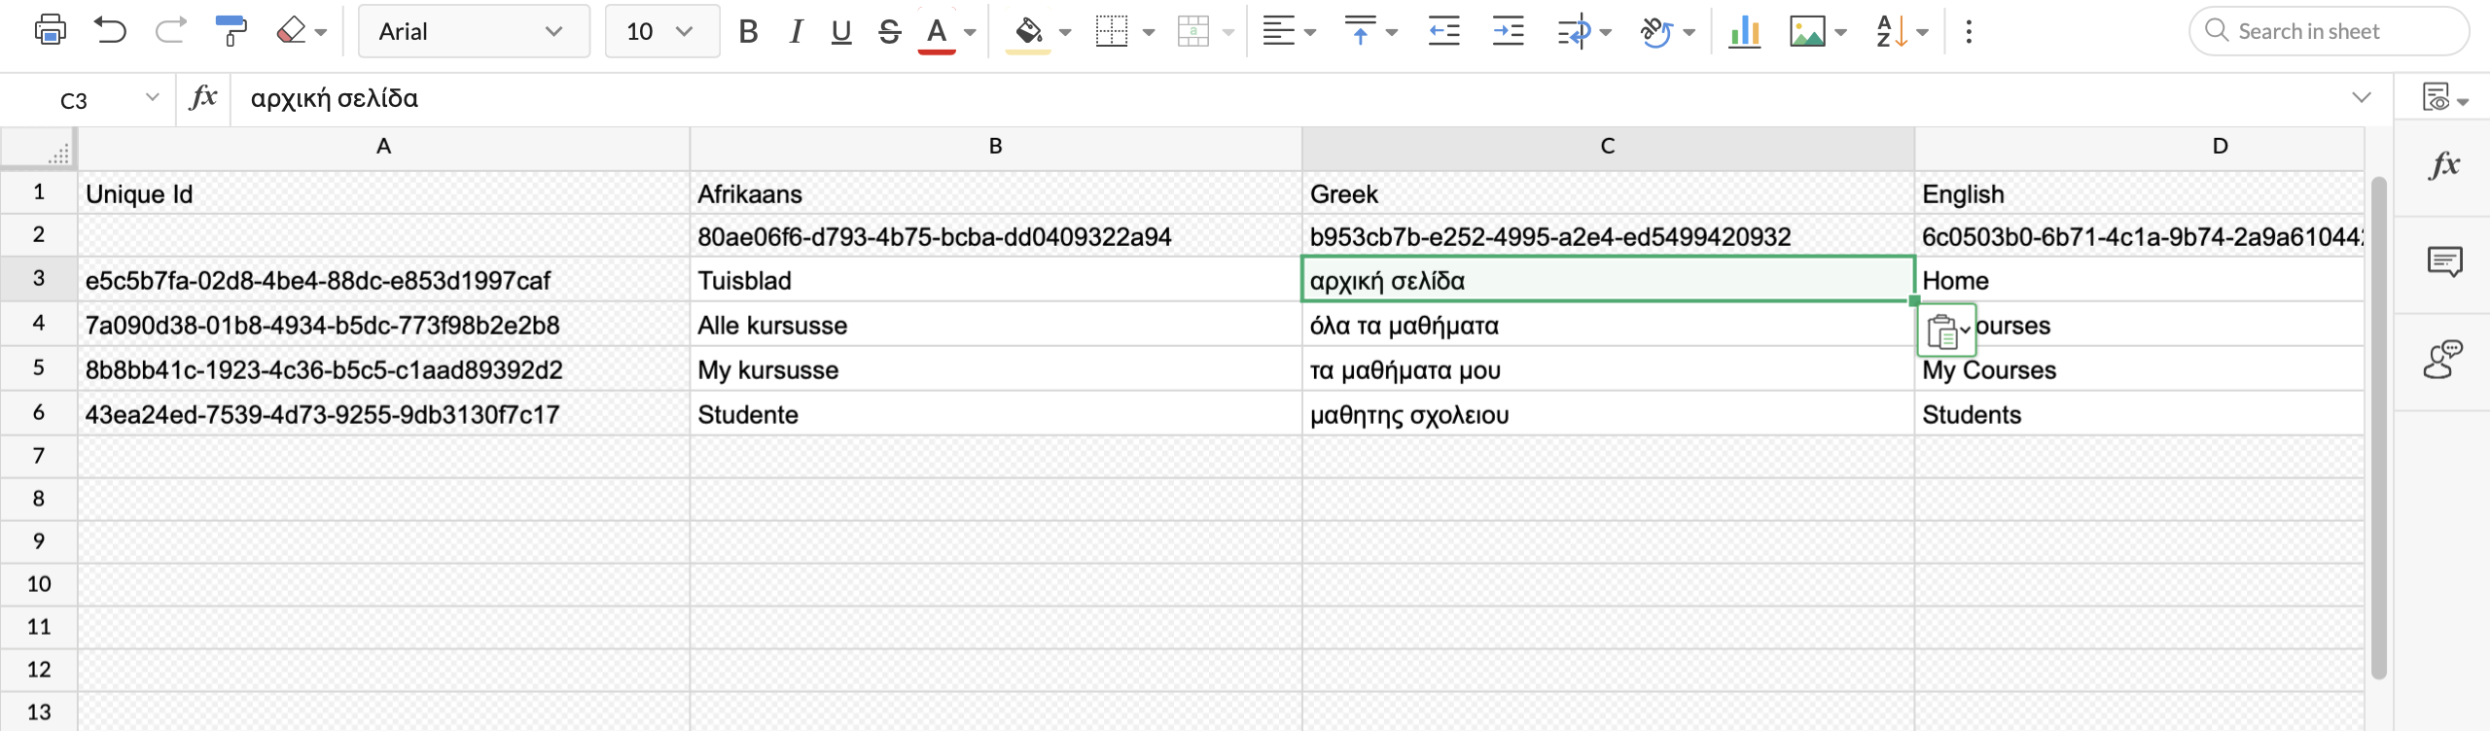Select column B header
This screenshot has width=2490, height=731.
click(995, 147)
